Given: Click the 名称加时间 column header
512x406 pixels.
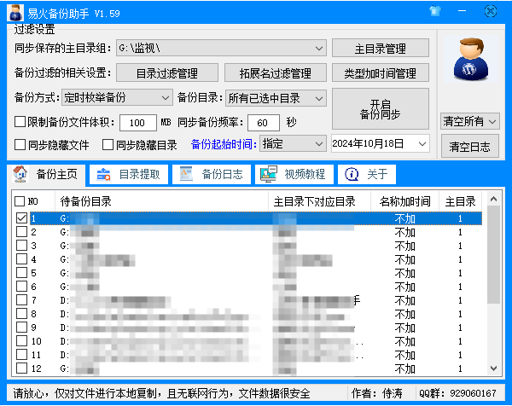Looking at the screenshot, I should coord(404,201).
